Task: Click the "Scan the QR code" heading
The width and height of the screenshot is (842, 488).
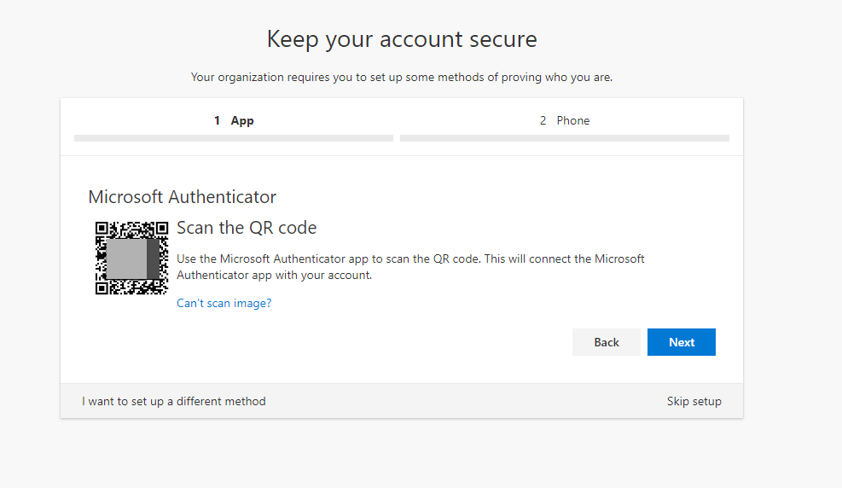Action: coord(247,228)
